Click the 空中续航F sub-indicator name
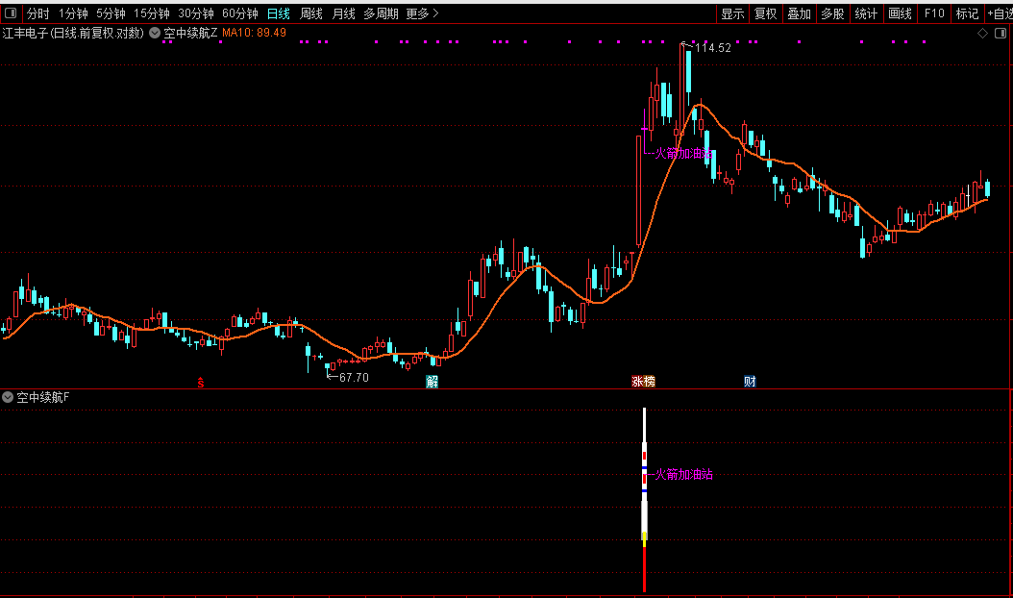The width and height of the screenshot is (1013, 598). [42, 397]
